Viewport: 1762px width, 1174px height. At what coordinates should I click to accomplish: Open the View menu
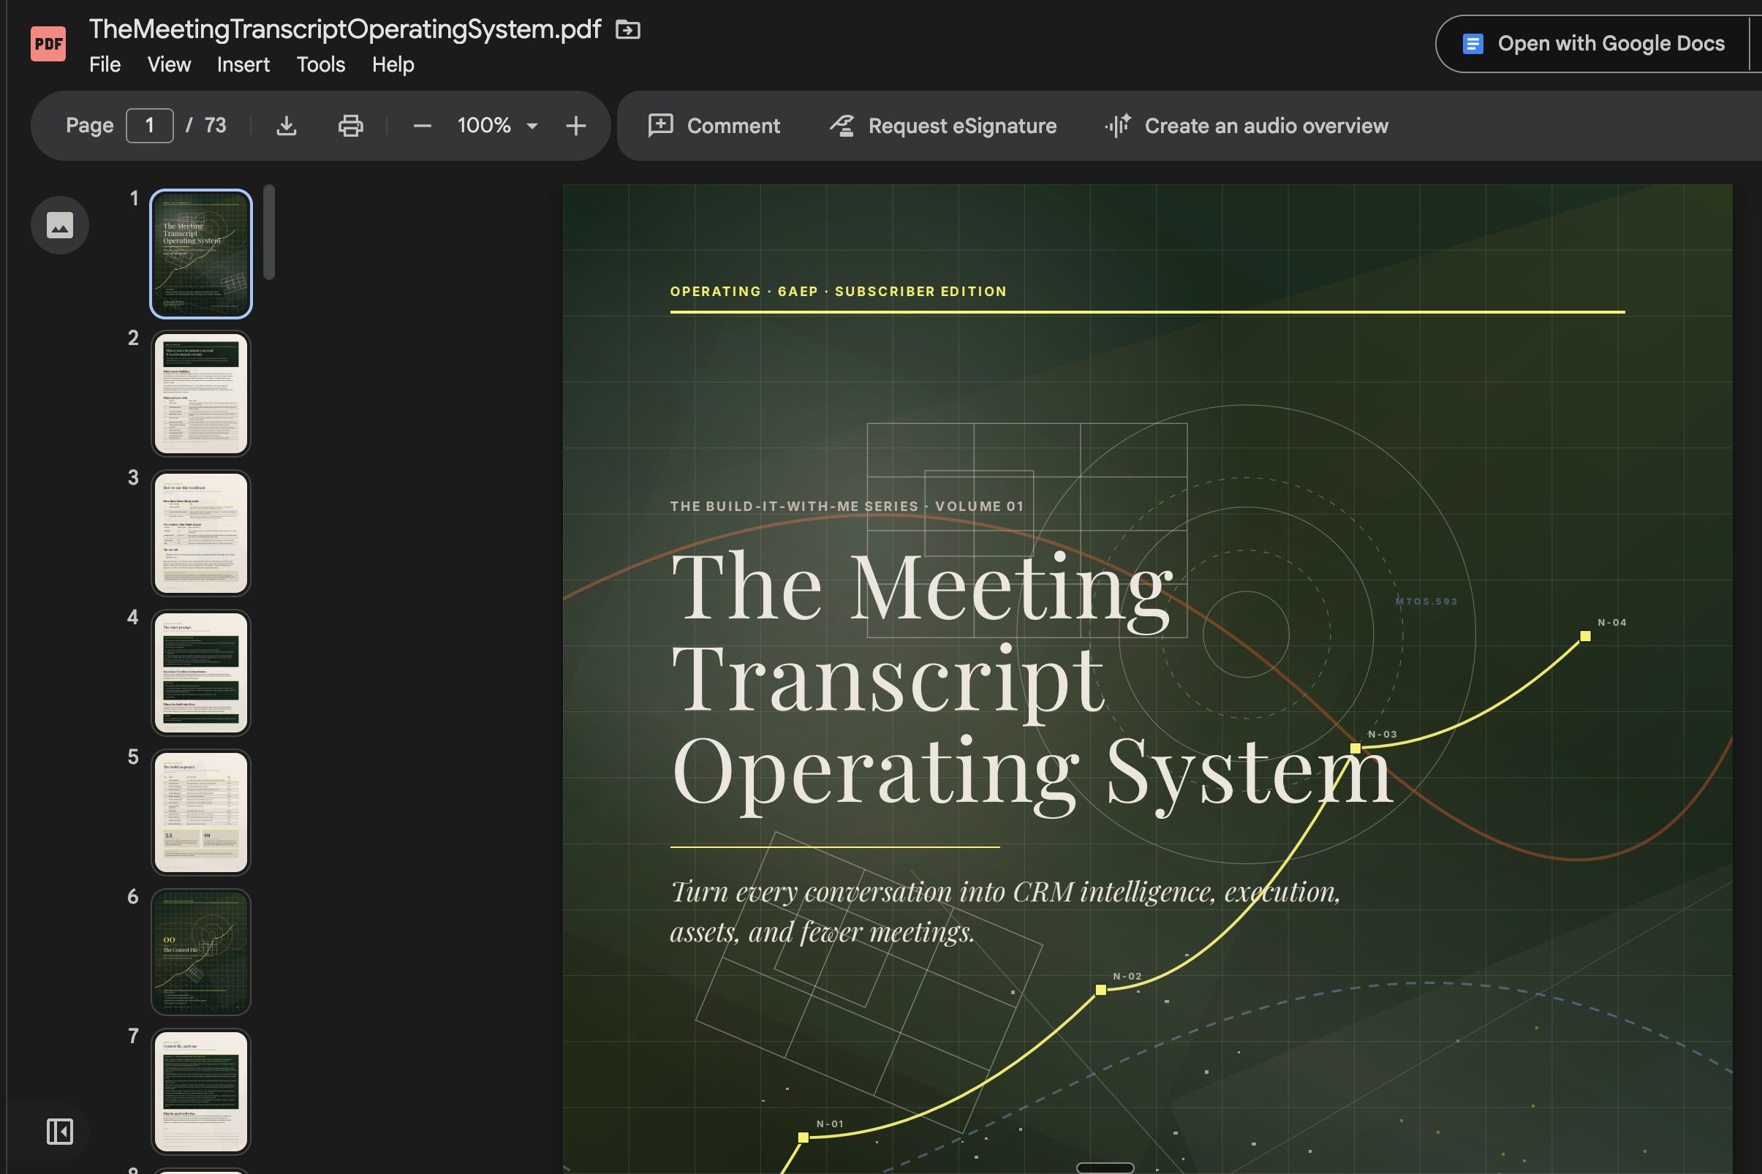(x=169, y=65)
